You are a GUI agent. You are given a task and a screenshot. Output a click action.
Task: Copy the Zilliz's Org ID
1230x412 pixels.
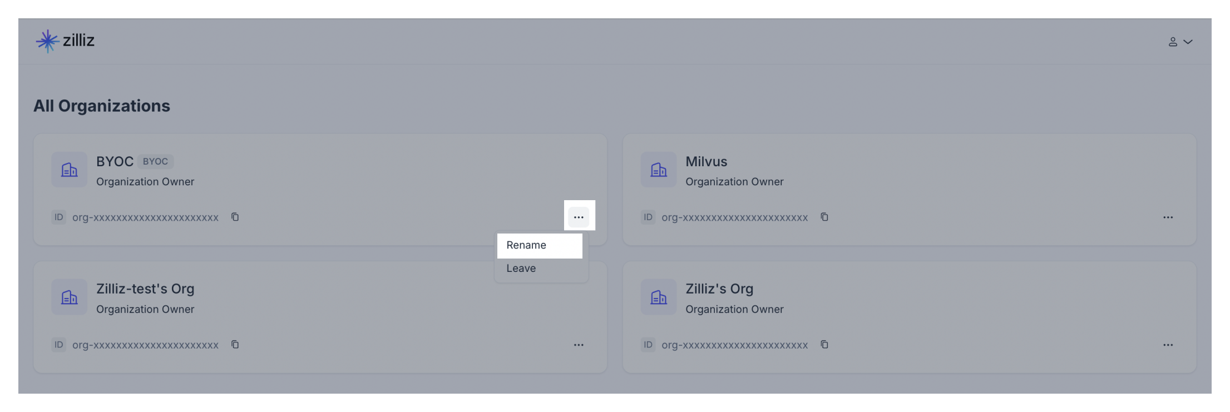click(x=824, y=344)
